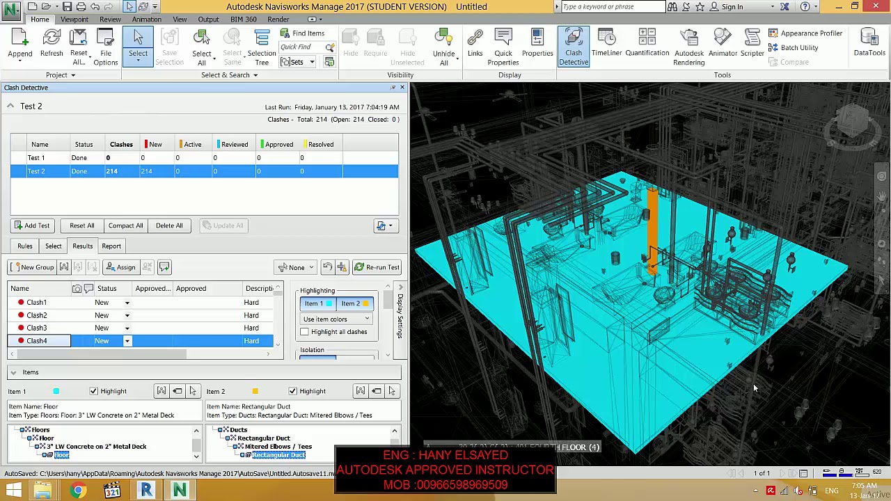Click the Compact All button
The image size is (891, 501).
(x=125, y=225)
